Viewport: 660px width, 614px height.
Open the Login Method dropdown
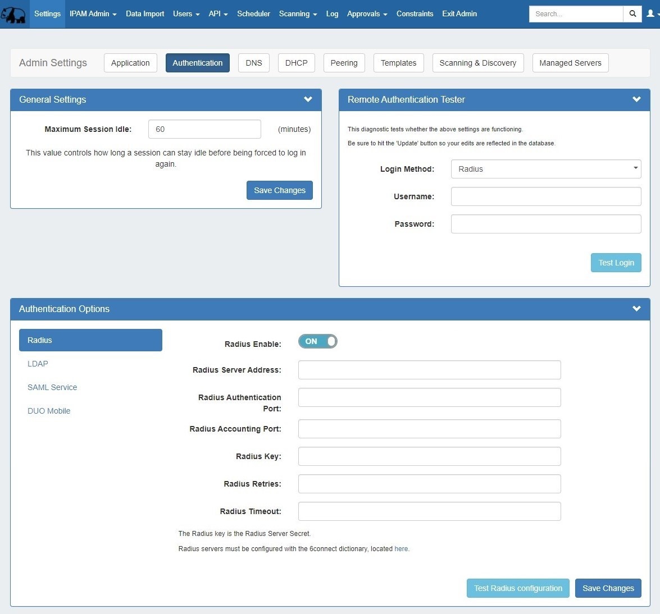(x=545, y=169)
